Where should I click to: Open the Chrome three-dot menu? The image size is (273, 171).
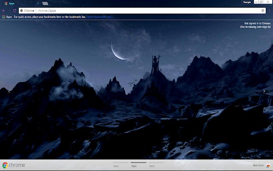[270, 11]
